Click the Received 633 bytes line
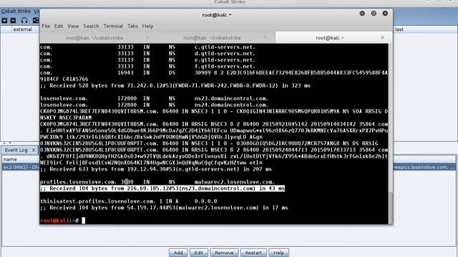The image size is (458, 257). click(156, 169)
